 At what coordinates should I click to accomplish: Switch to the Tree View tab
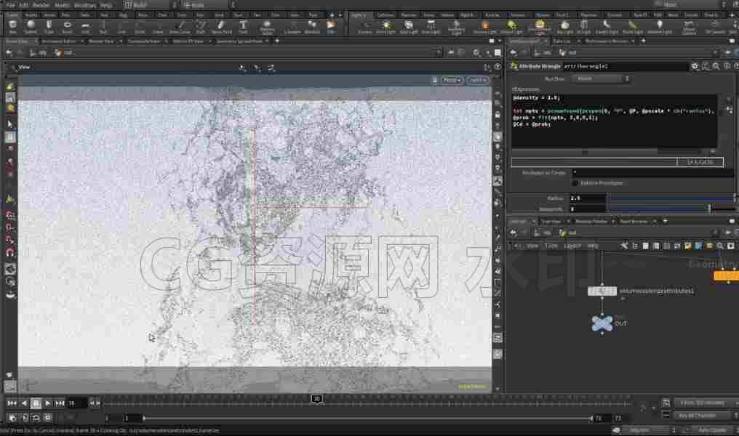pos(551,222)
